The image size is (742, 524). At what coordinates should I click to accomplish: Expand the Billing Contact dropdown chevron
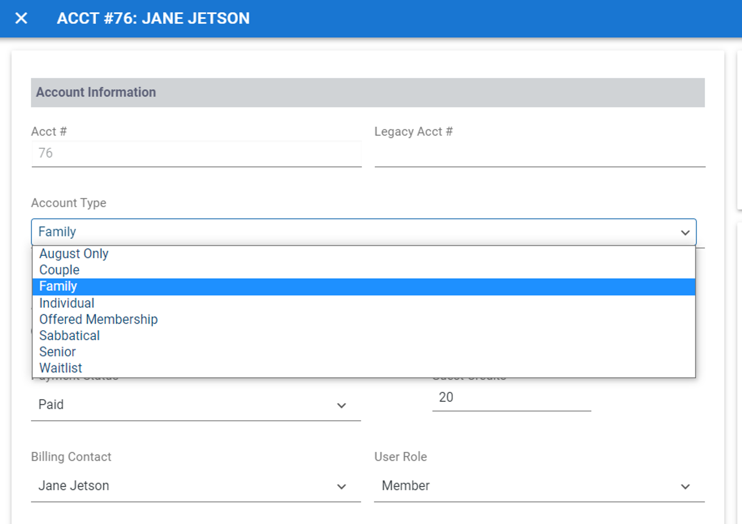coord(341,486)
